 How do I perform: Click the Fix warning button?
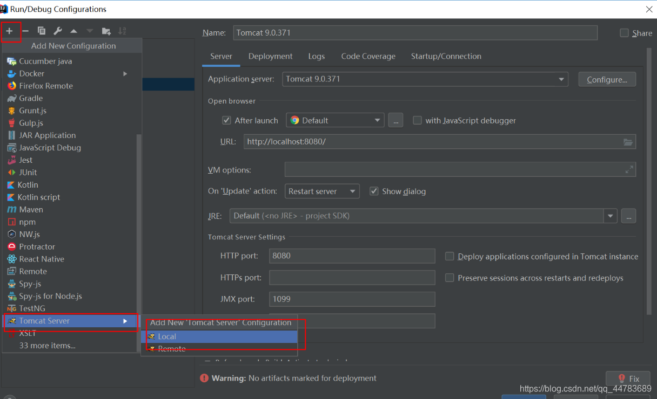pyautogui.click(x=628, y=379)
